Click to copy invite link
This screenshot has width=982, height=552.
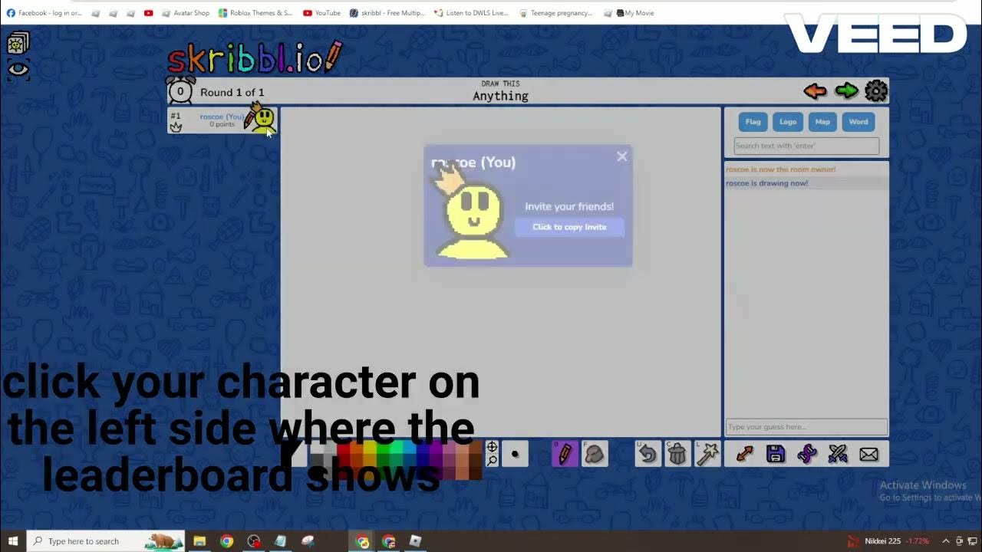tap(569, 227)
